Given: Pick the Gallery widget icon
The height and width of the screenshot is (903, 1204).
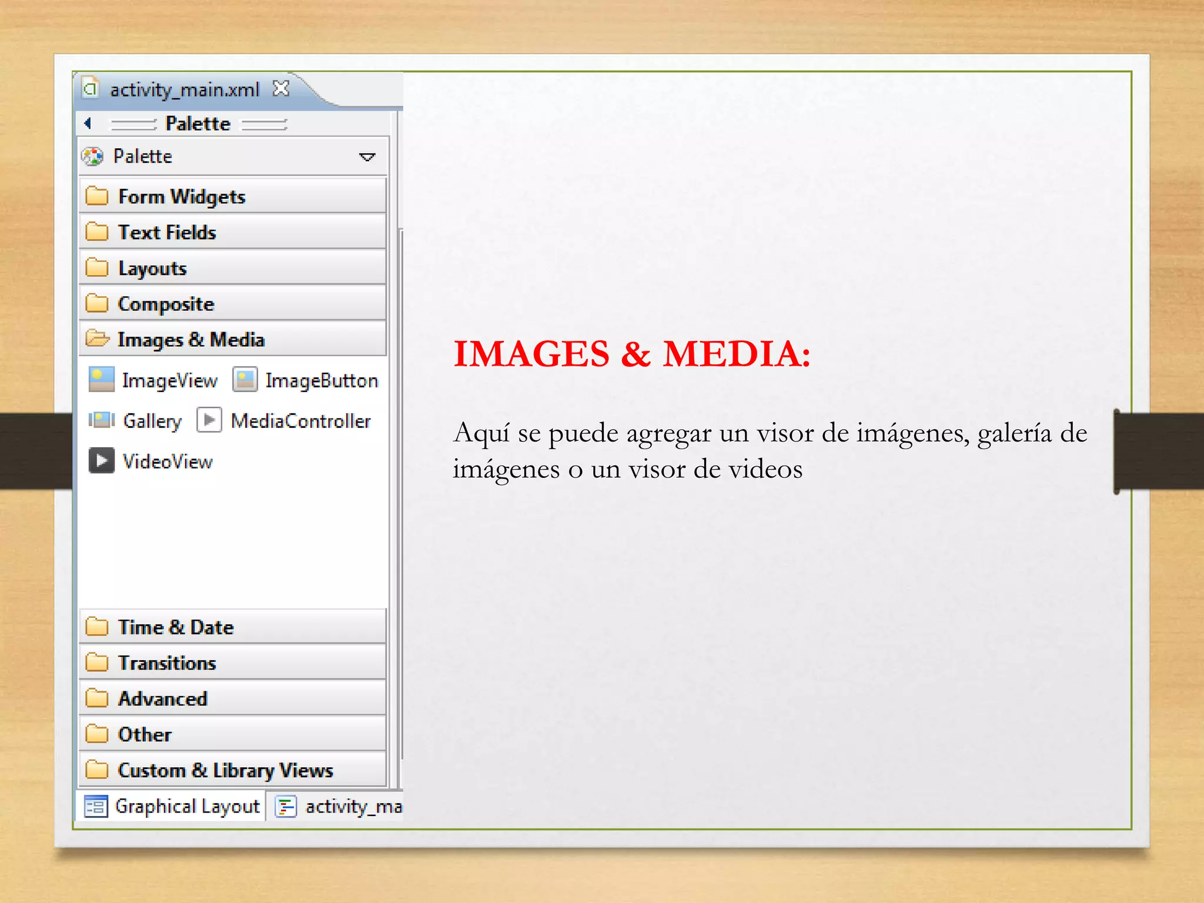Looking at the screenshot, I should click(101, 420).
